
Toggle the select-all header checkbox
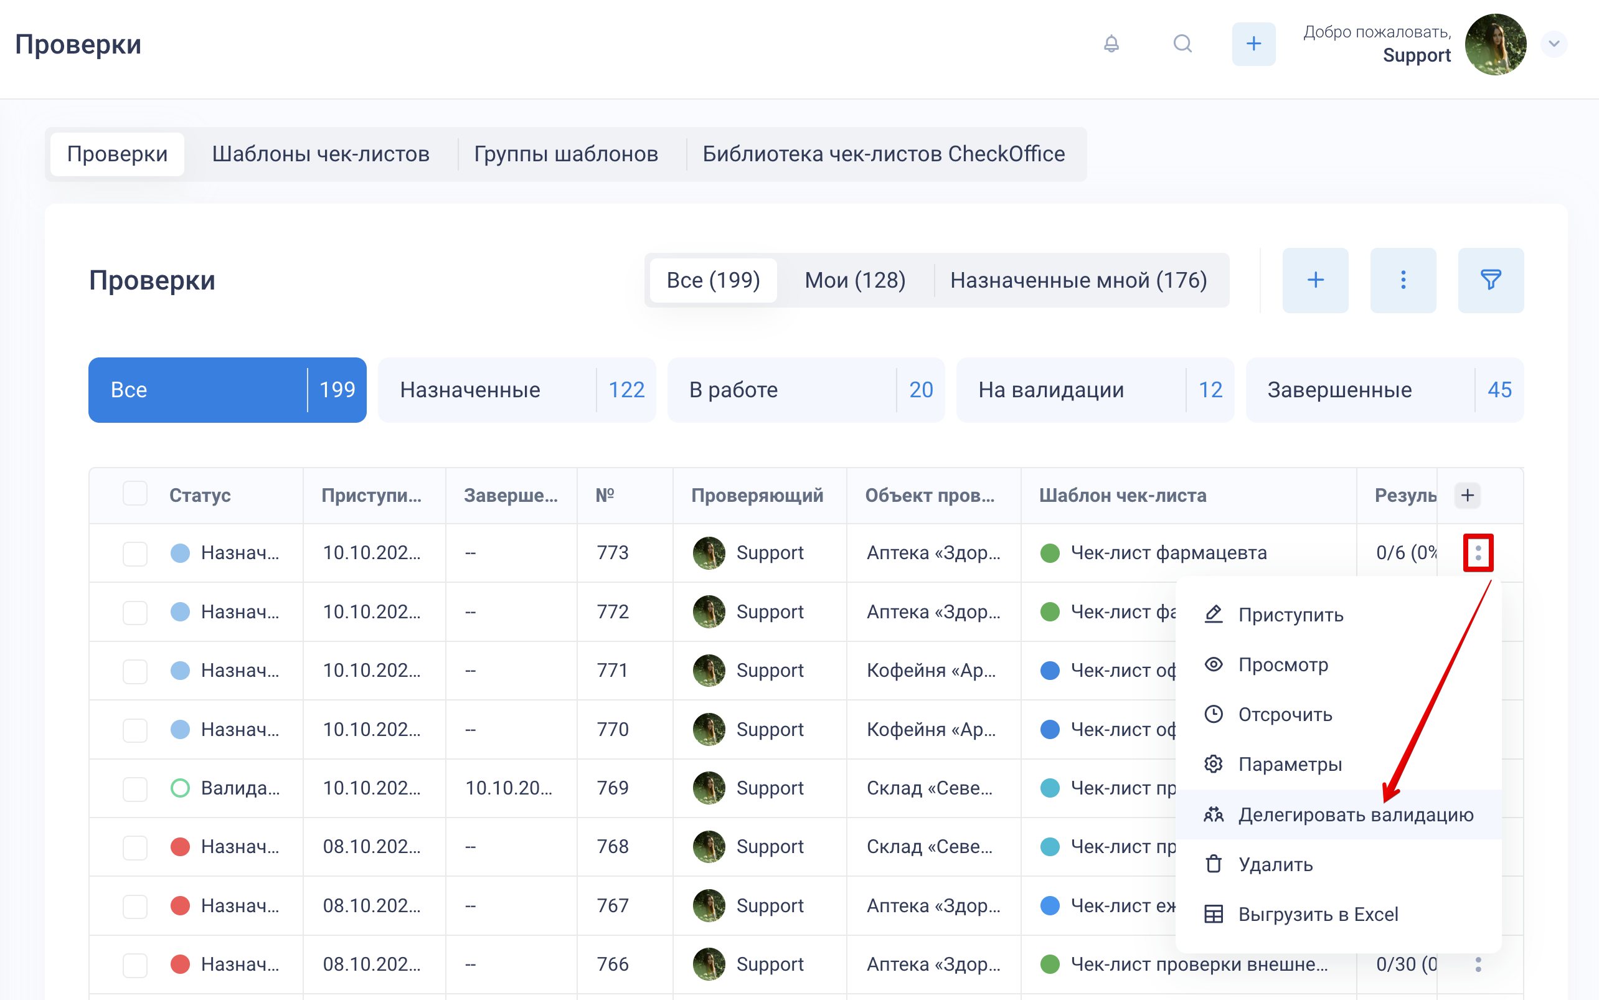(x=135, y=494)
